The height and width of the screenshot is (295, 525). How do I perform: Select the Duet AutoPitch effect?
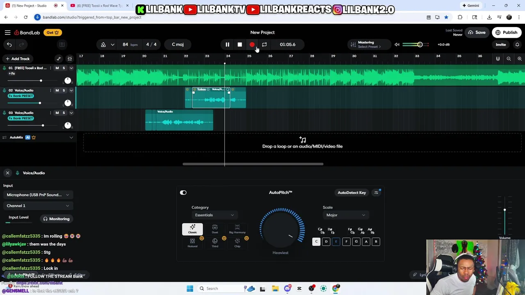click(x=215, y=229)
